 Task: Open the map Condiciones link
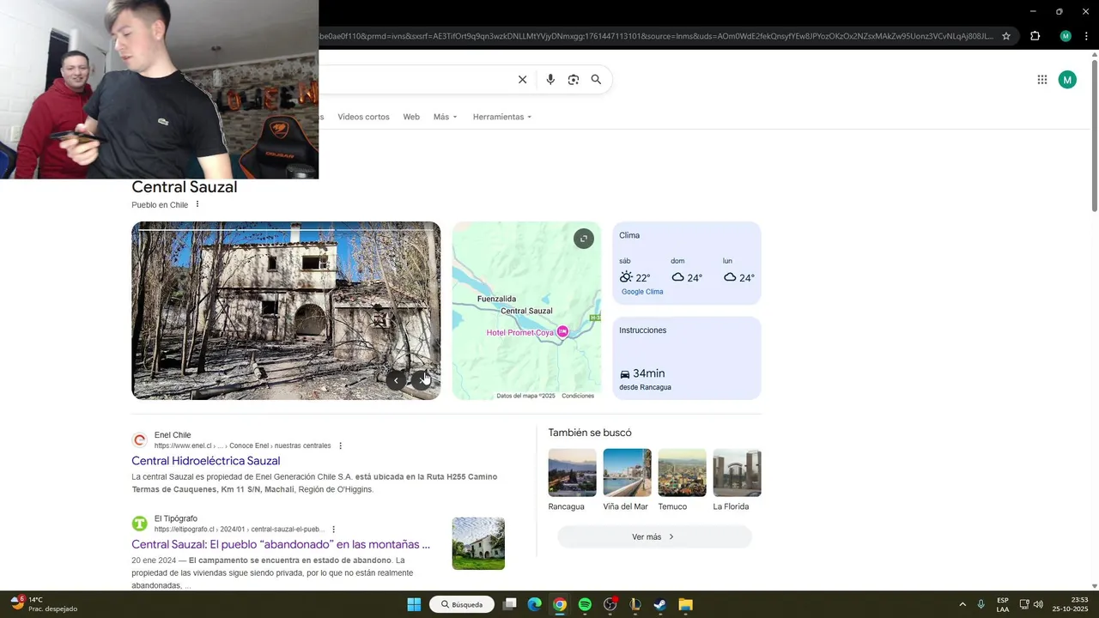pyautogui.click(x=578, y=396)
